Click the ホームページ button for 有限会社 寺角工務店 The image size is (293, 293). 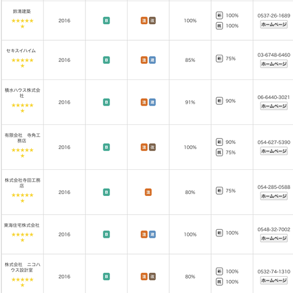[274, 151]
